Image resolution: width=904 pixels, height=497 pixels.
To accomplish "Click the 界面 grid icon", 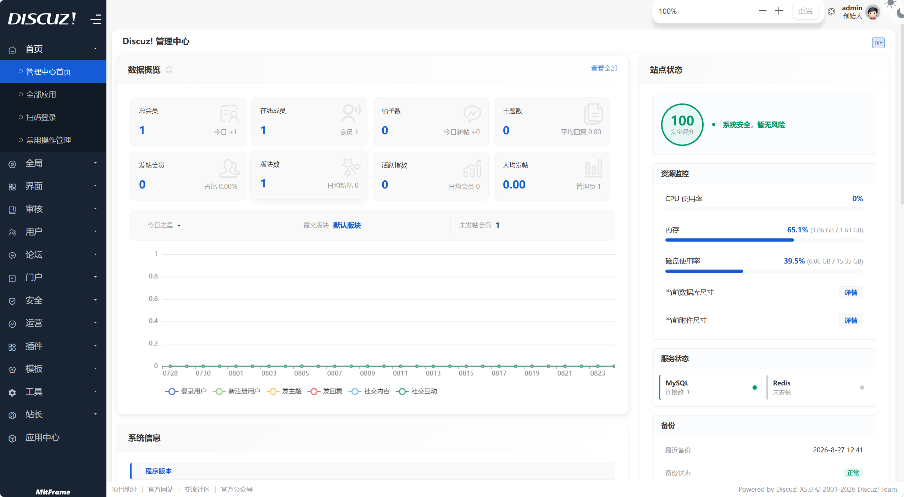I will coord(12,187).
